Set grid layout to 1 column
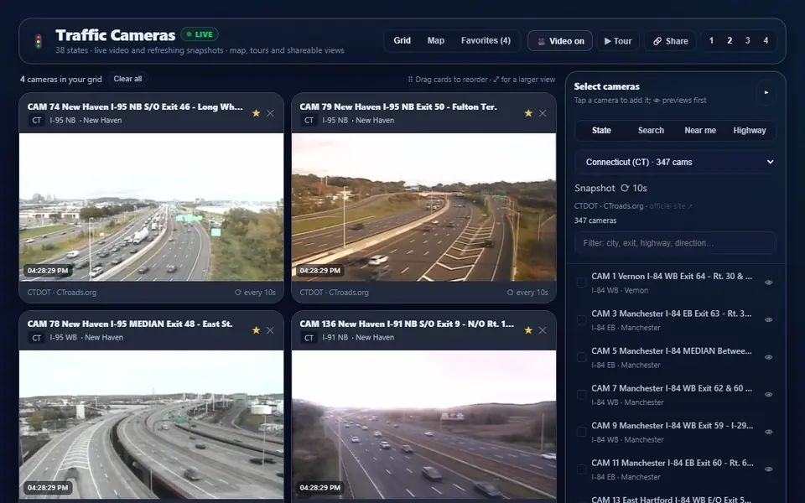 711,40
